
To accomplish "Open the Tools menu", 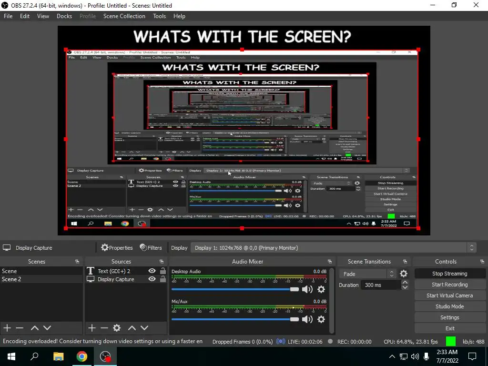I will tap(159, 16).
